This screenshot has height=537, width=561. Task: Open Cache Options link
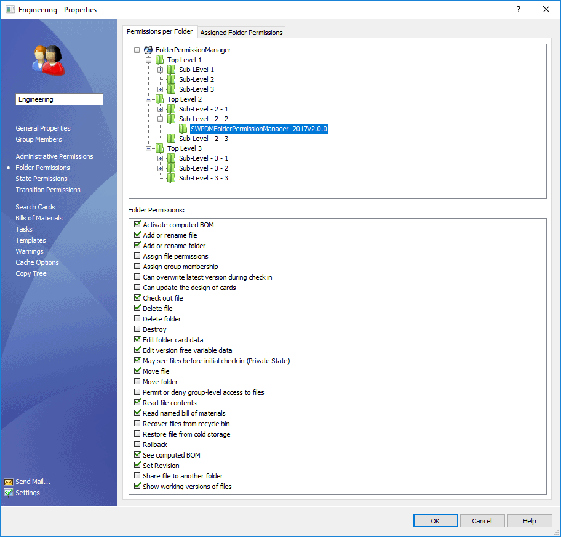click(x=37, y=262)
